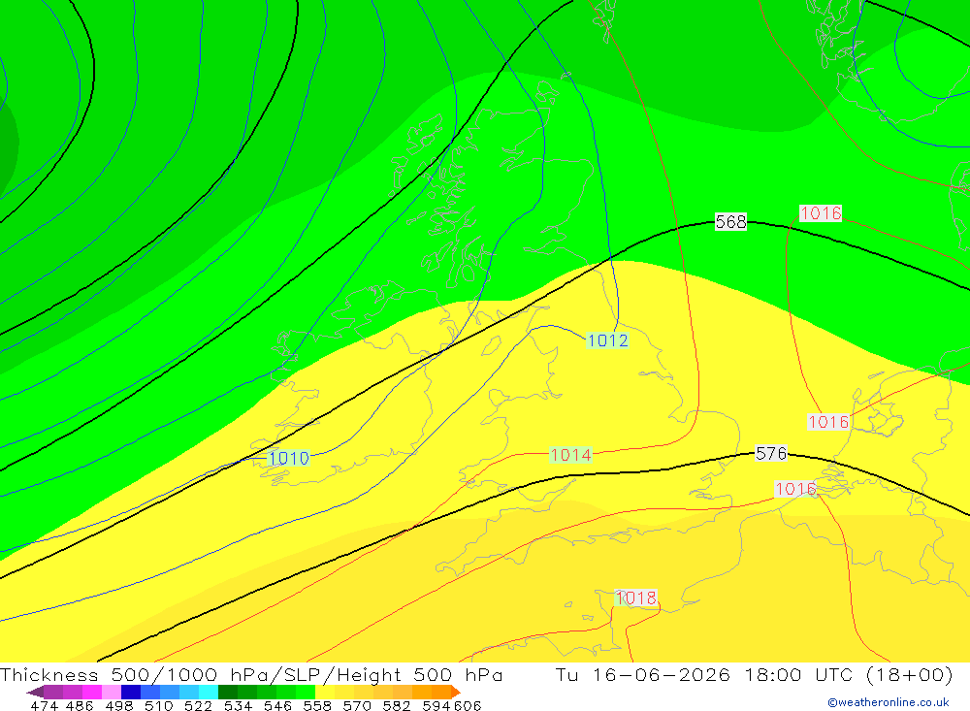Image resolution: width=970 pixels, height=711 pixels.
Task: Open the weatheronline.co.uk copyright link
Action: coord(889,702)
